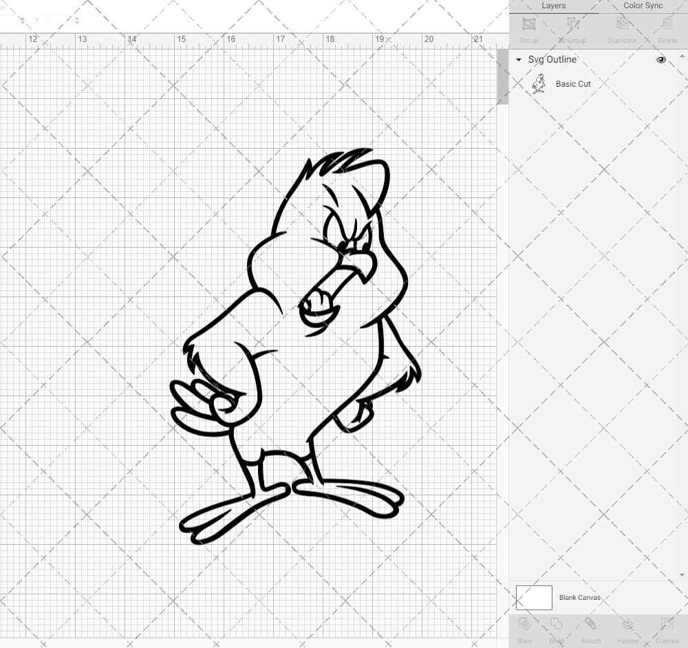Viewport: 688px width, 648px height.
Task: Select the Blank Canvas entry
Action: point(580,597)
